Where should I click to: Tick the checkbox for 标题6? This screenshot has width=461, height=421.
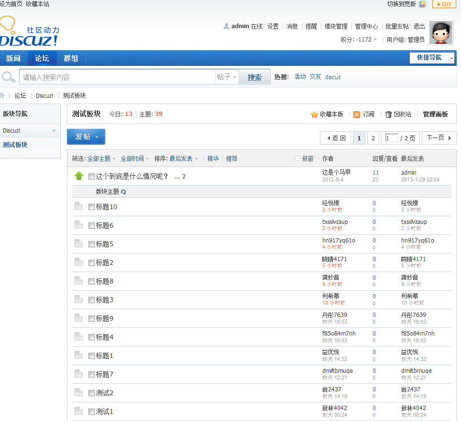91,226
